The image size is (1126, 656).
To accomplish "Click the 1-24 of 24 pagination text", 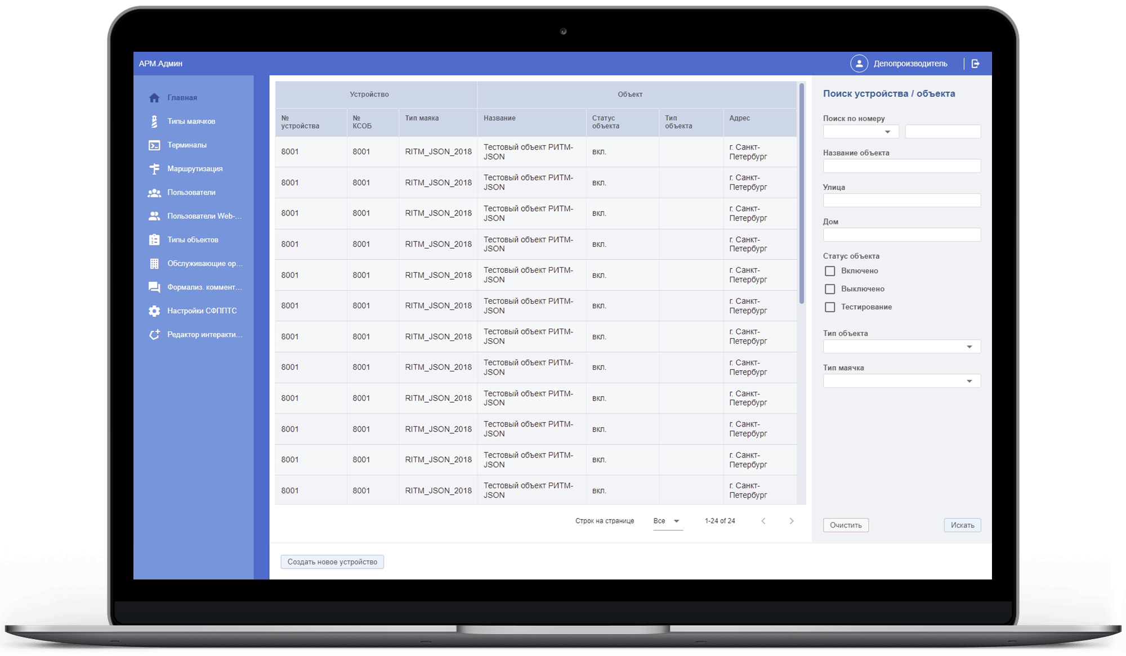I will (720, 521).
